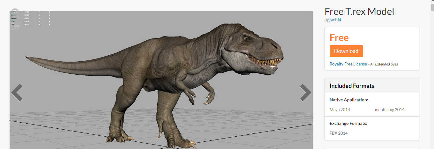This screenshot has width=434, height=149.
Task: Toggle the HQ OFF quality switch
Action: (x=15, y=25)
